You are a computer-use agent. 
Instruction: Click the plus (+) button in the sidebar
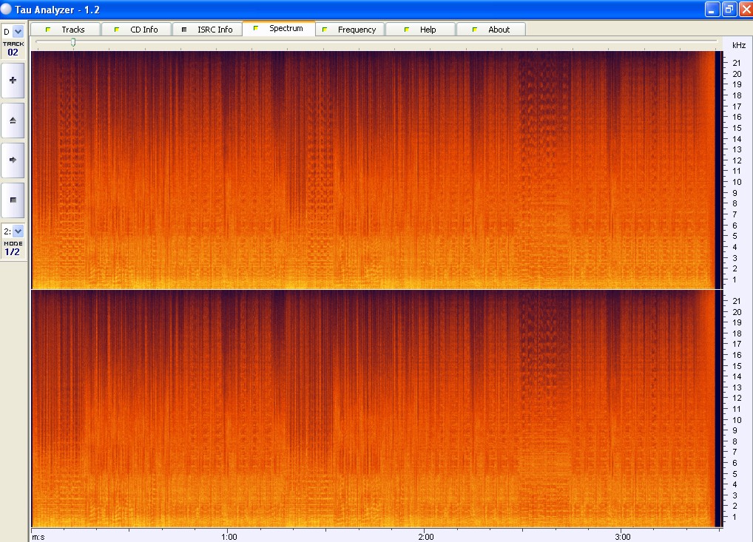pyautogui.click(x=13, y=80)
